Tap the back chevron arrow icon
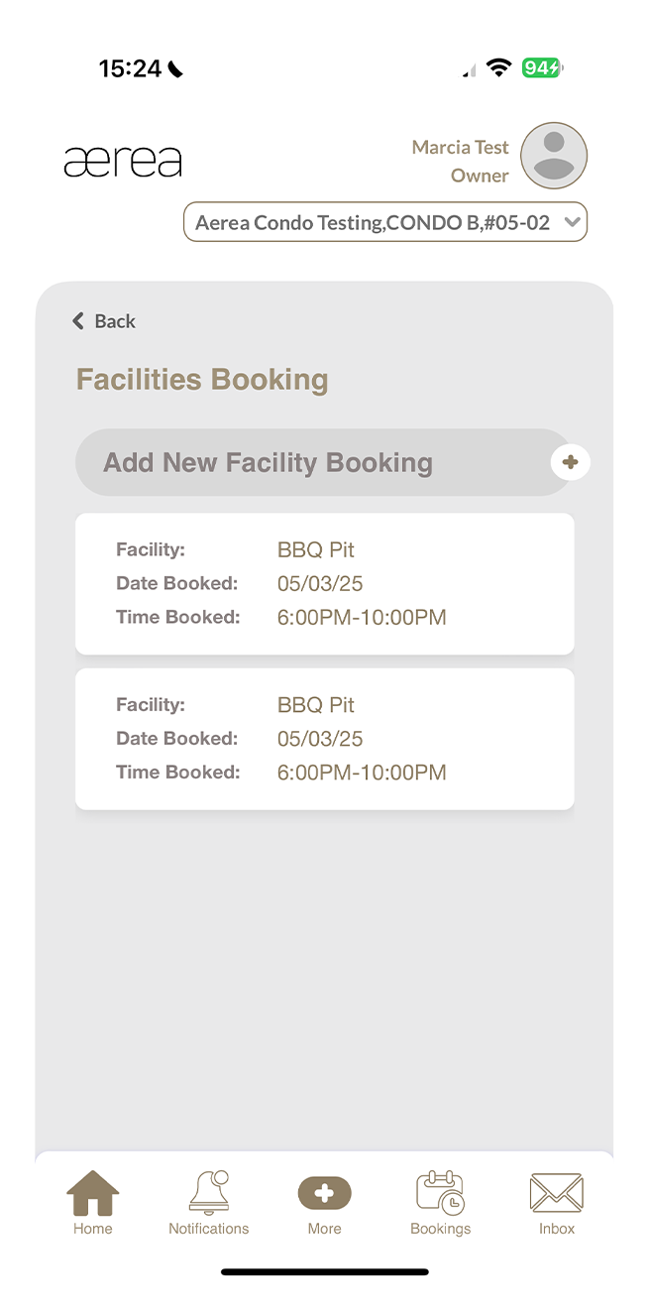Screen dimensions: 650x1315 (x=78, y=320)
